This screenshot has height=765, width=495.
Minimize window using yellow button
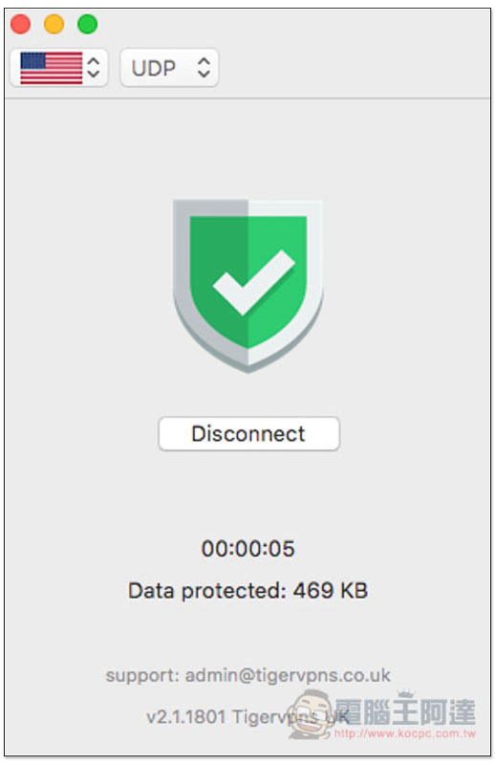coord(54,24)
